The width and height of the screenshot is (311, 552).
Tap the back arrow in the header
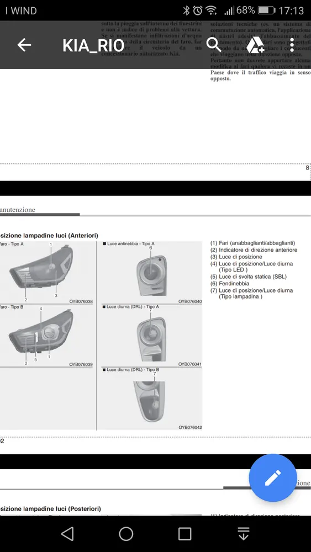coord(24,45)
